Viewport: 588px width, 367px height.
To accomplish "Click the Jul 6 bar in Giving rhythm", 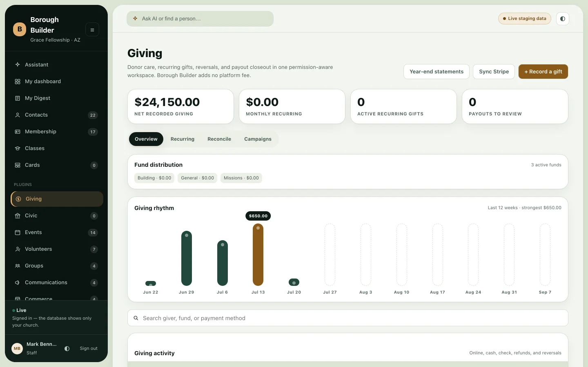I will pyautogui.click(x=223, y=263).
